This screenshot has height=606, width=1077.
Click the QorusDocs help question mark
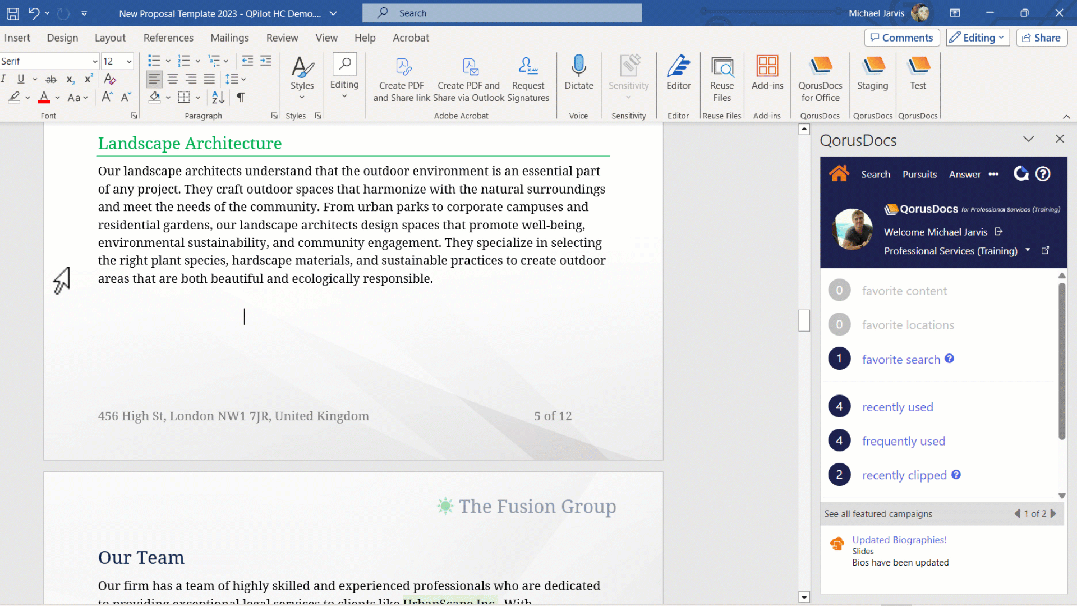click(1043, 174)
